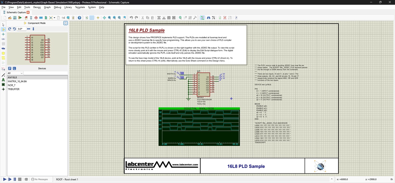Click the No Messages status button

(x=39, y=179)
